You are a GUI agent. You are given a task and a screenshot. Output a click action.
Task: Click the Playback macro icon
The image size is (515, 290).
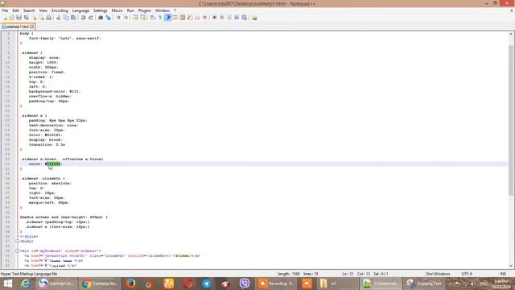(229, 18)
